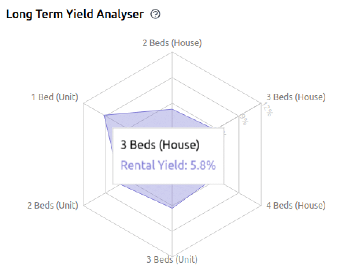Click the 9% scale tick label
This screenshot has width=340, height=269.
pos(243,120)
